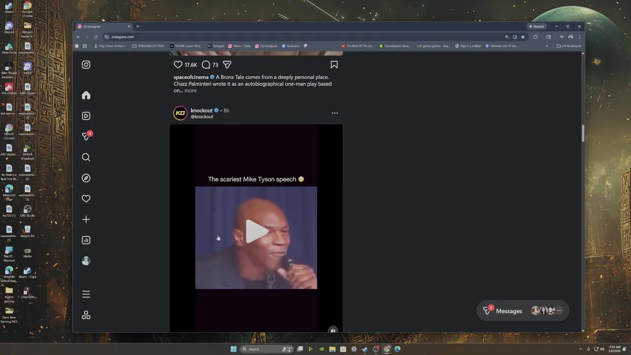This screenshot has width=631, height=355.
Task: Open Instagram search panel
Action: point(86,157)
